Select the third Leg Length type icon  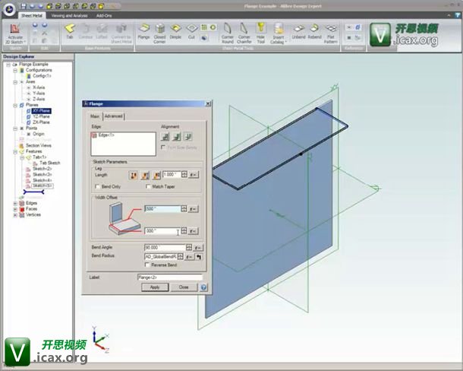(156, 175)
